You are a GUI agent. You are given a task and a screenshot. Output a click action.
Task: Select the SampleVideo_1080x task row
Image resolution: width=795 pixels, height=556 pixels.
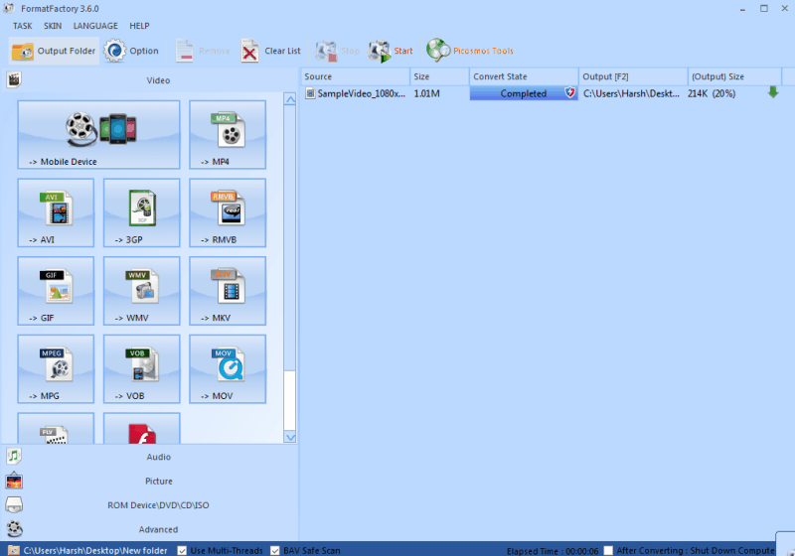pyautogui.click(x=542, y=93)
